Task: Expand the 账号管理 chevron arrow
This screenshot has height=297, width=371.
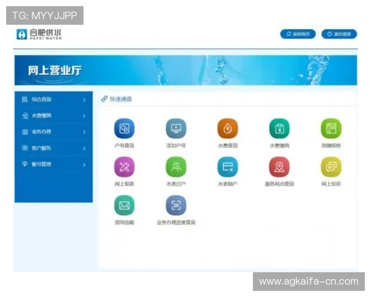Action: tap(84, 165)
